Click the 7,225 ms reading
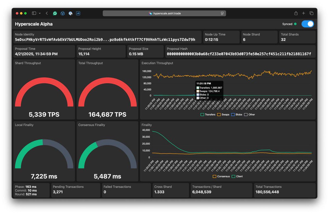This screenshot has height=214, width=329. tap(44, 176)
